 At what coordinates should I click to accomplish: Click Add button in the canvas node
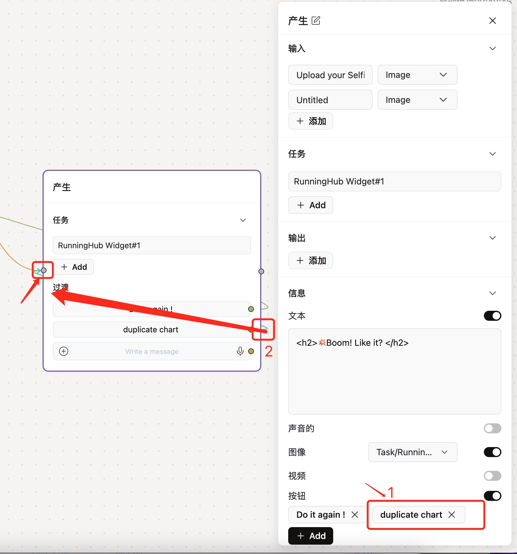tap(73, 267)
